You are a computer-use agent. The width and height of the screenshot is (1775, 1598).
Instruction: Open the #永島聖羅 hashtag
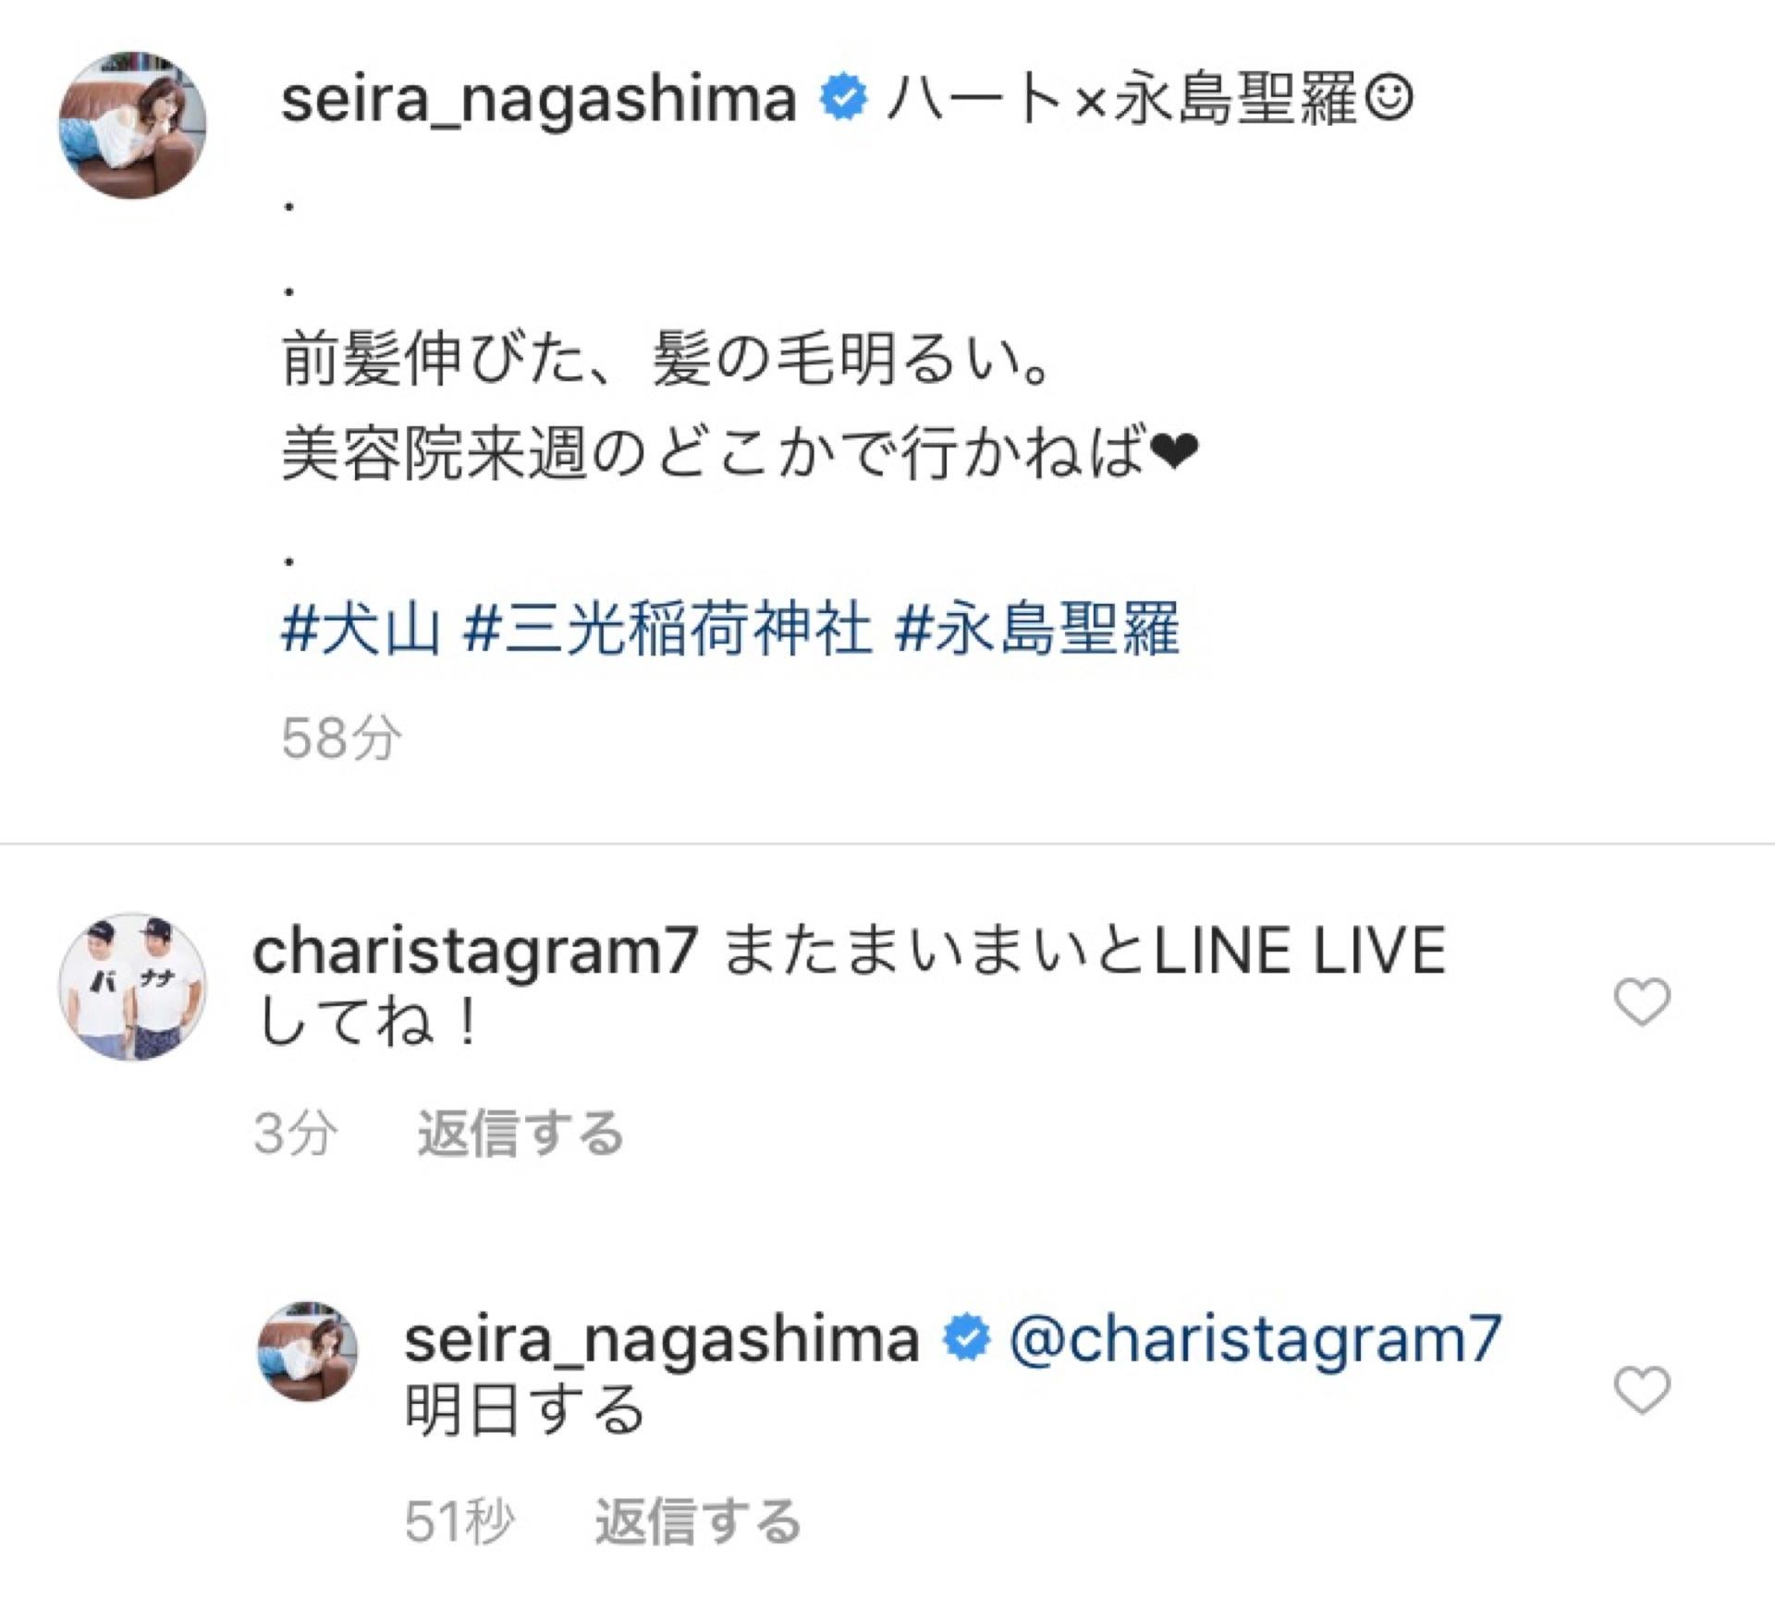point(1037,629)
